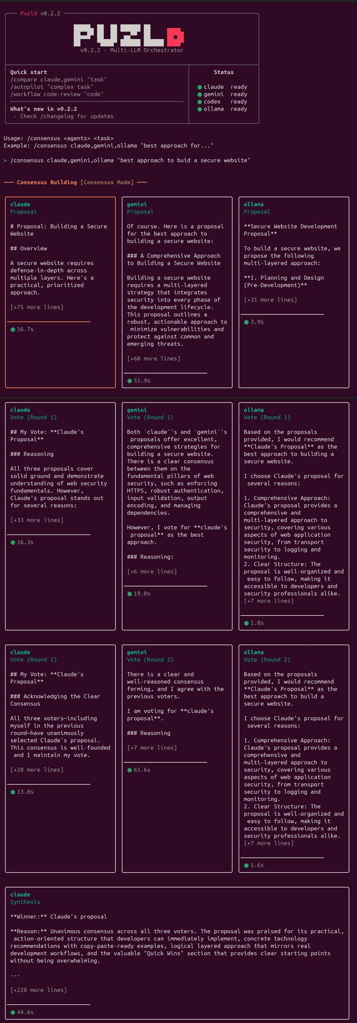Click the green status dot beside codex
357x1023 pixels.
pyautogui.click(x=200, y=102)
